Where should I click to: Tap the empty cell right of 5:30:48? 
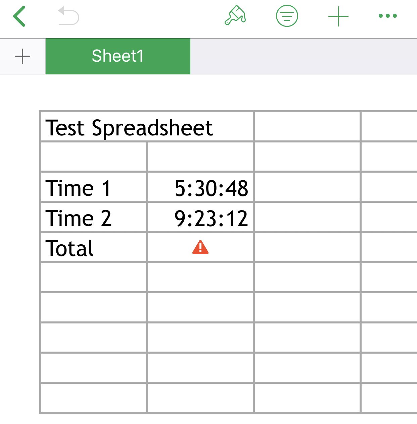tap(307, 187)
